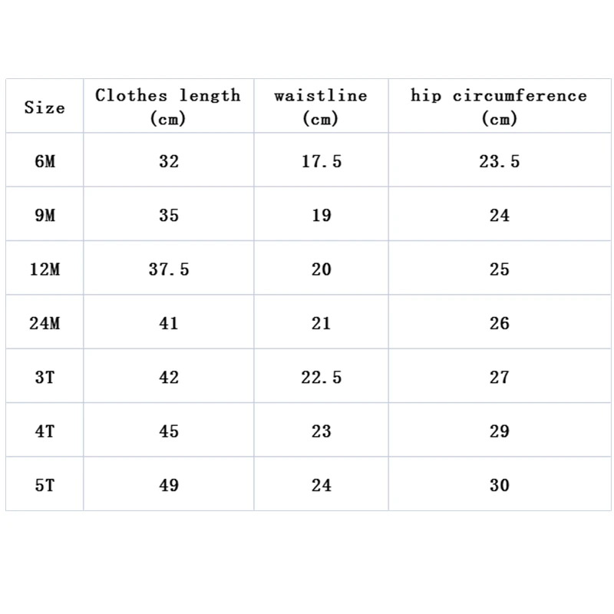Click the Size column header
Screen dimensions: 614x614
pyautogui.click(x=45, y=107)
